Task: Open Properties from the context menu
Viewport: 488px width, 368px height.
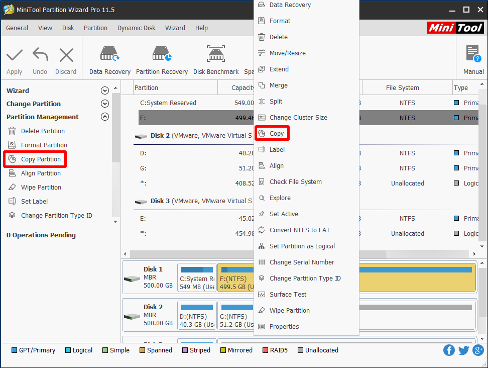Action: [x=307, y=327]
